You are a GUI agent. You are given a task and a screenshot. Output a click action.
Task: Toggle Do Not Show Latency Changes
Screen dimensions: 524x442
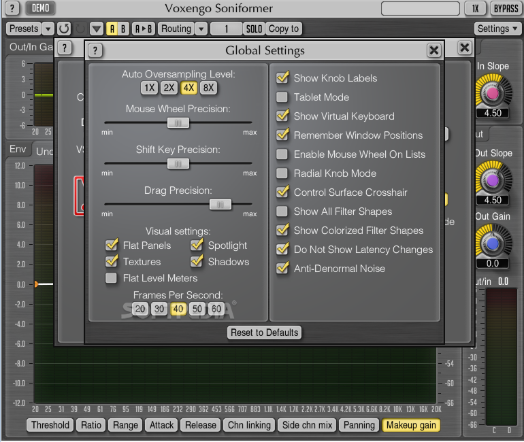click(x=282, y=249)
